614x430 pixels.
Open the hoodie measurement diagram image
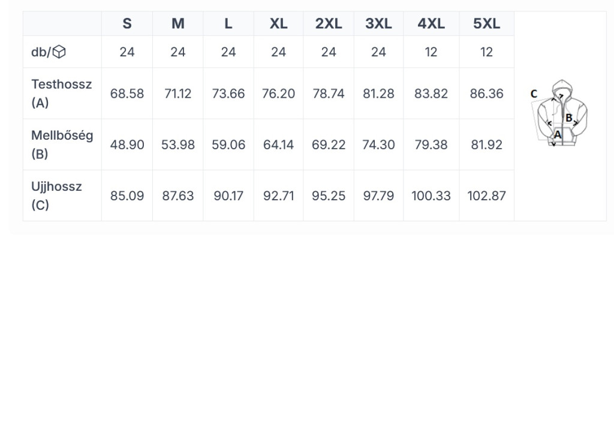(559, 113)
